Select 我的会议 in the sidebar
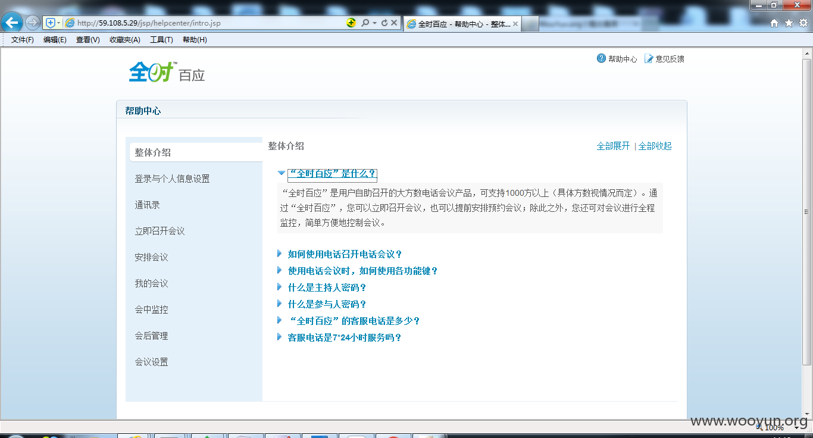Image resolution: width=813 pixels, height=438 pixels. (x=151, y=283)
